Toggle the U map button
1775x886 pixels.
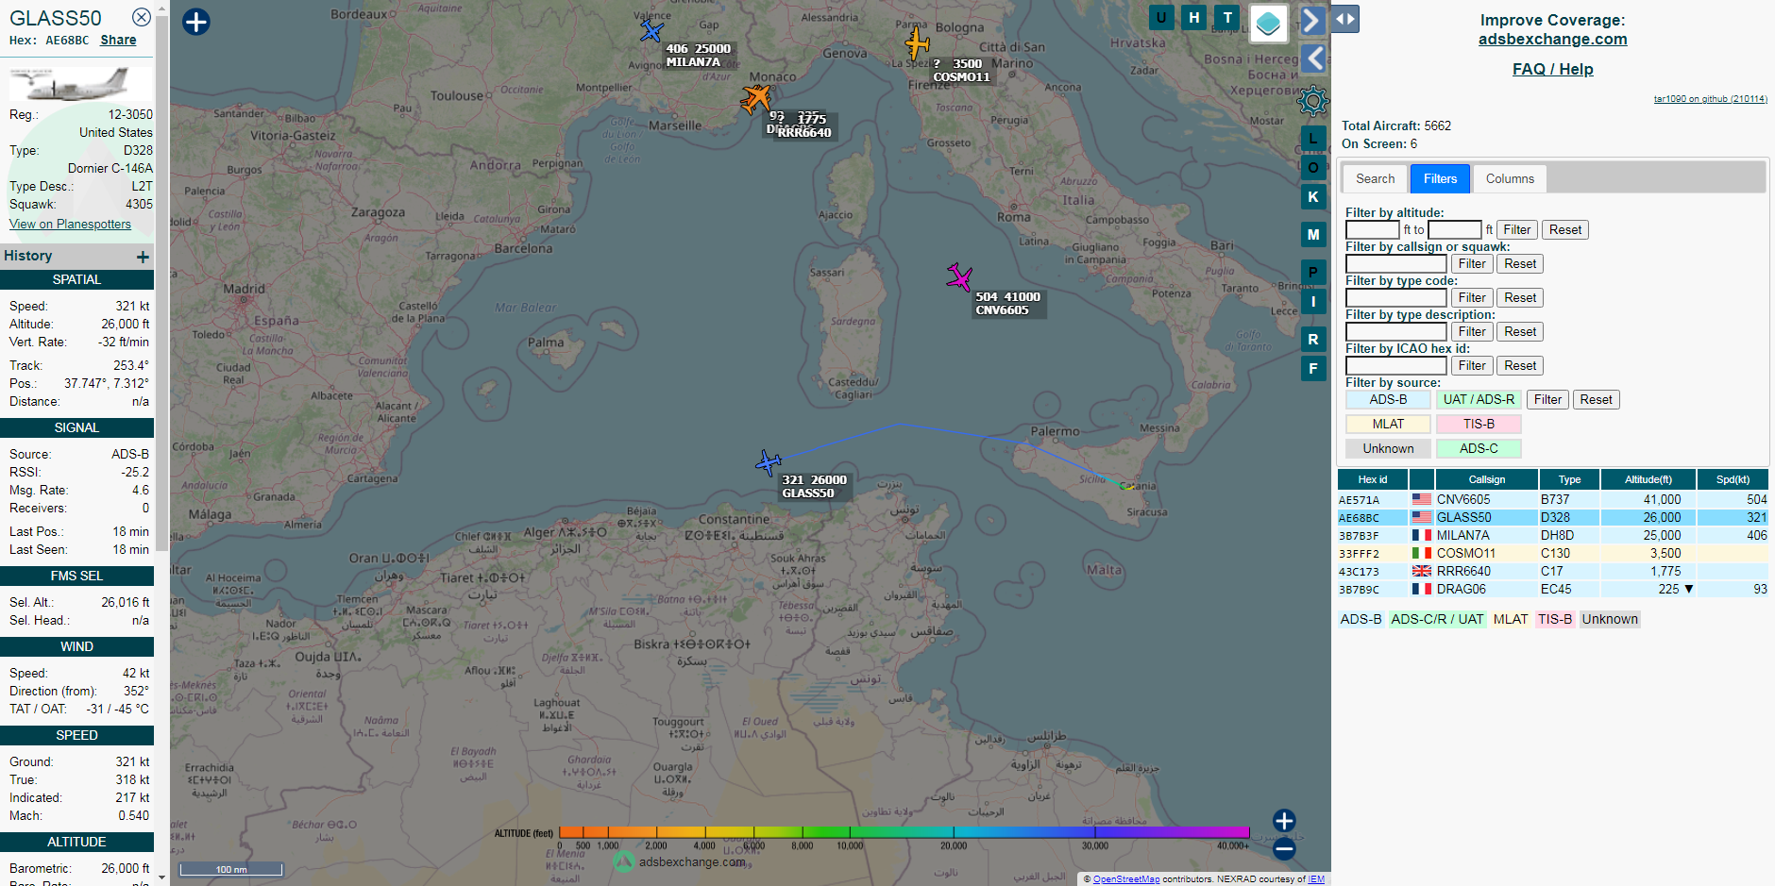pos(1161,17)
